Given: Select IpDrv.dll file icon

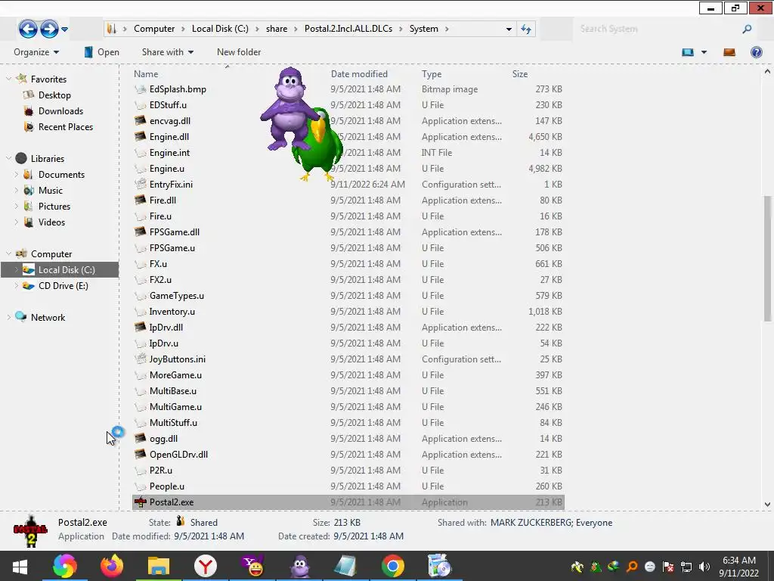Looking at the screenshot, I should [x=141, y=327].
